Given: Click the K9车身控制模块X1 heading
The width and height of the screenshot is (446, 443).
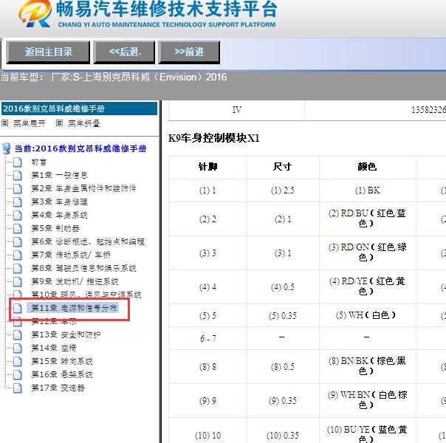Looking at the screenshot, I should (x=214, y=138).
